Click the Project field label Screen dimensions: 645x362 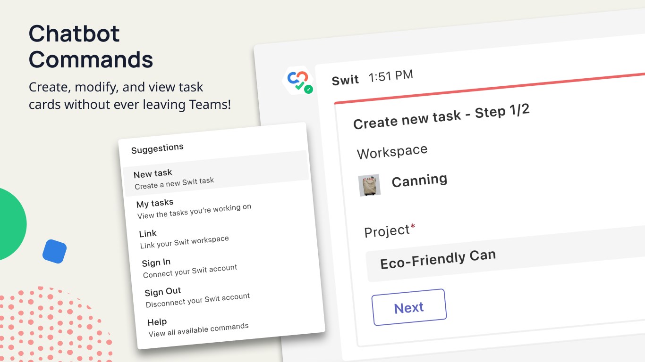click(390, 231)
